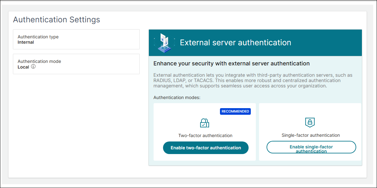377x188 pixels.
Task: Click the Authentication mode label
Action: click(x=39, y=62)
